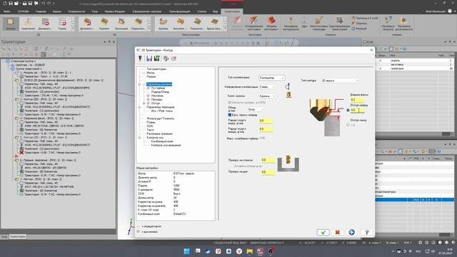Select the 3D Карман pocket toolpath icon
This screenshot has width=457, height=257.
(104, 24)
